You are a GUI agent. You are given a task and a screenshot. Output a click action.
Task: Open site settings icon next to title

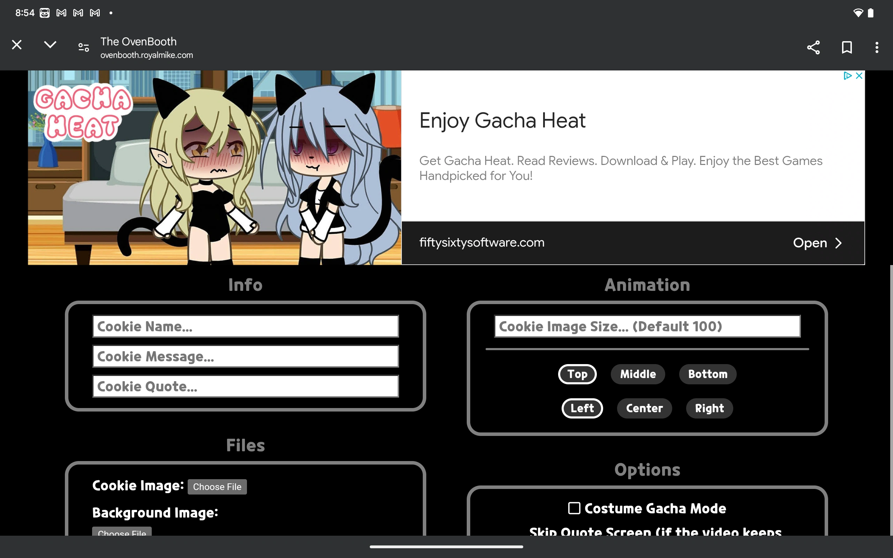coord(84,47)
